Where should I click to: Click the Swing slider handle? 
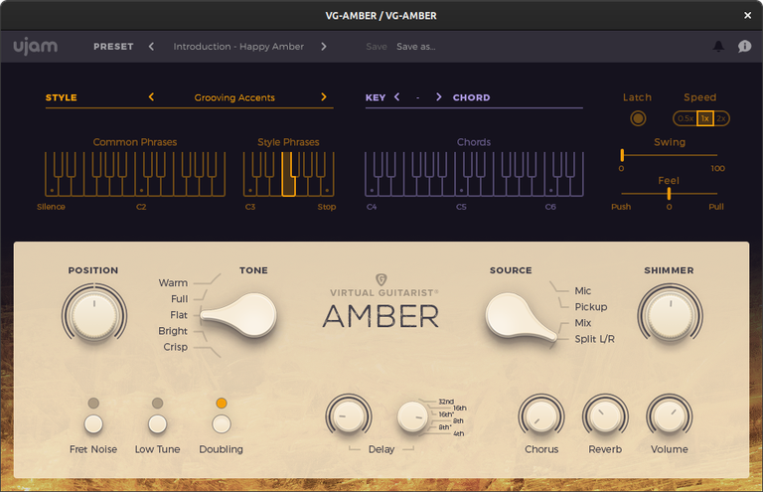pos(622,155)
